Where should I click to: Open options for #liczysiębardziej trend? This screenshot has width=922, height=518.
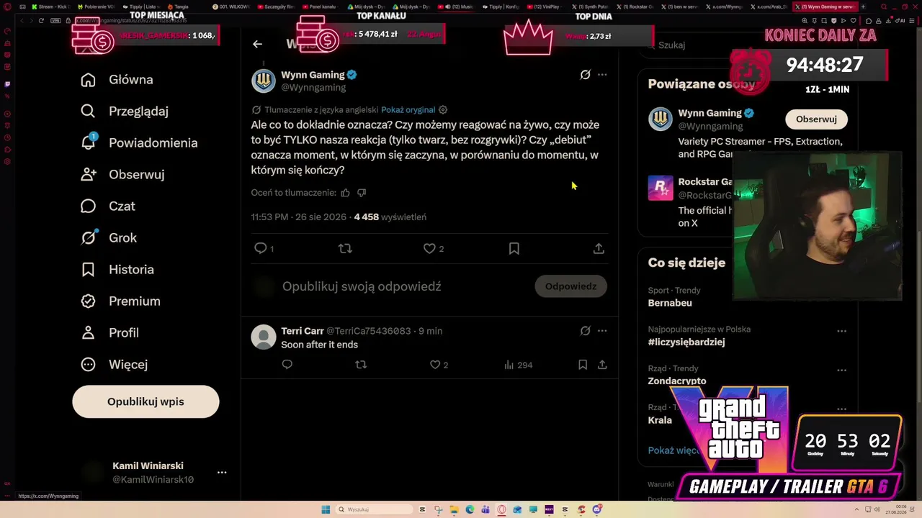(x=841, y=331)
